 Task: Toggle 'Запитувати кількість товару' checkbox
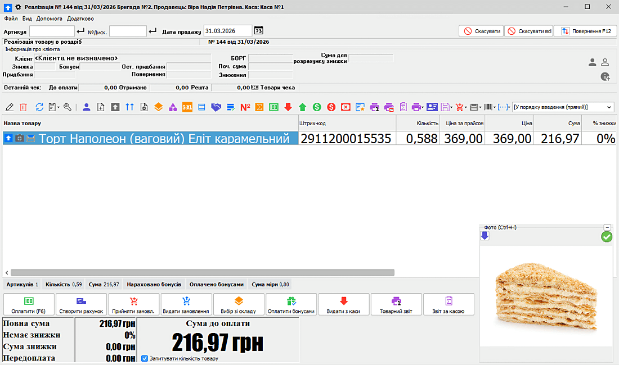(x=145, y=358)
